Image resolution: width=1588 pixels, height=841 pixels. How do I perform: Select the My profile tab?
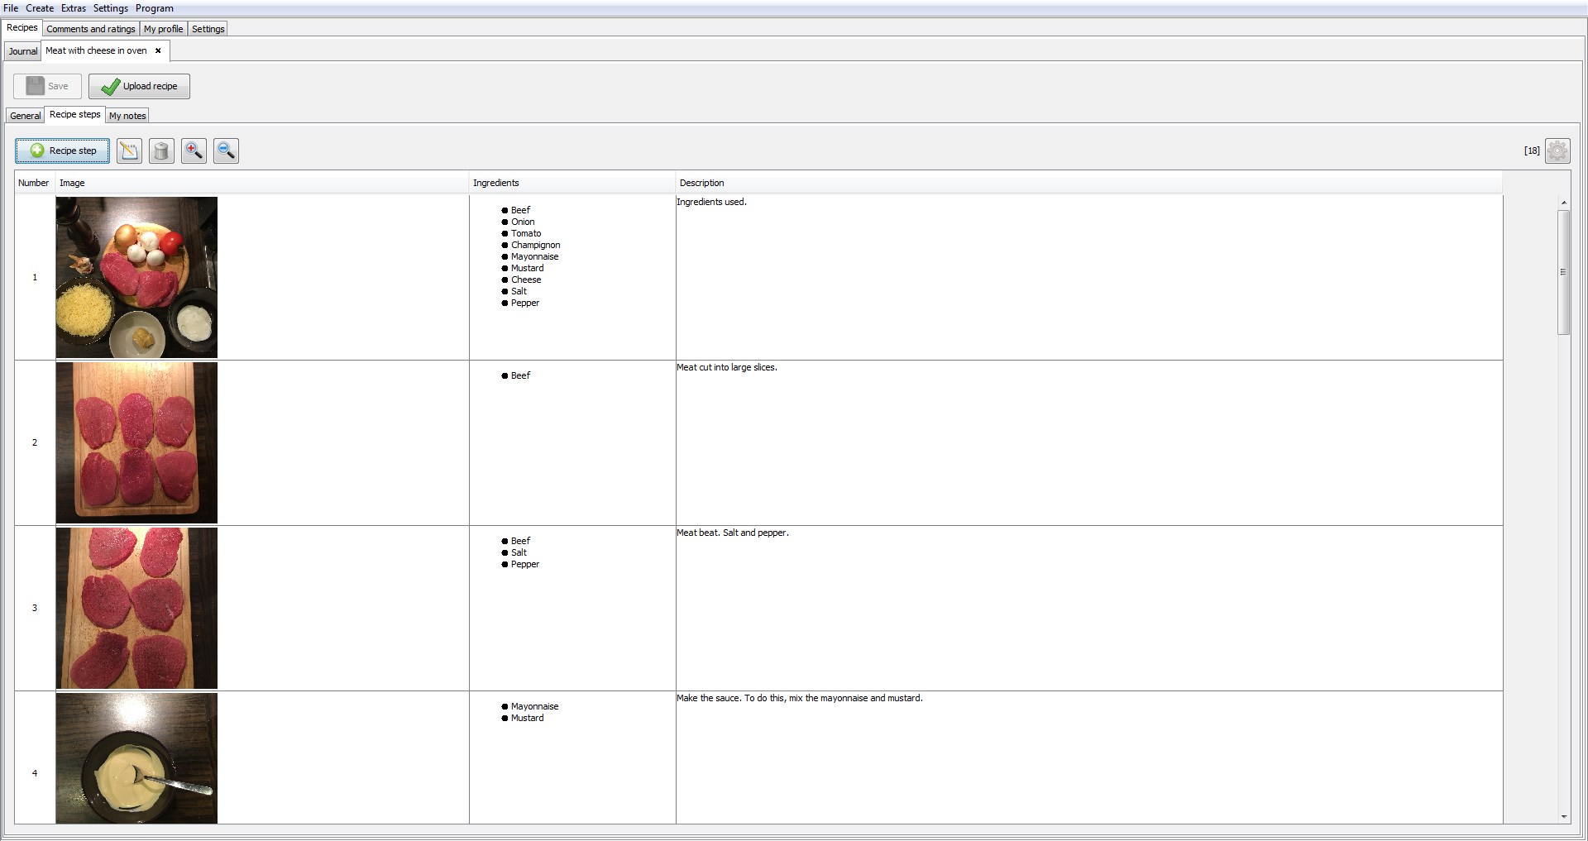click(x=163, y=28)
